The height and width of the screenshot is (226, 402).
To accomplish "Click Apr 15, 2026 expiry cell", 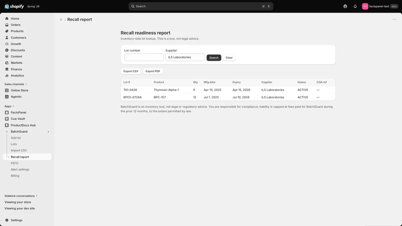I will [241, 90].
